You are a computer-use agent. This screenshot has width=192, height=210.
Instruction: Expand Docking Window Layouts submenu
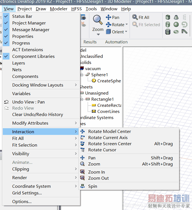pos(41,85)
